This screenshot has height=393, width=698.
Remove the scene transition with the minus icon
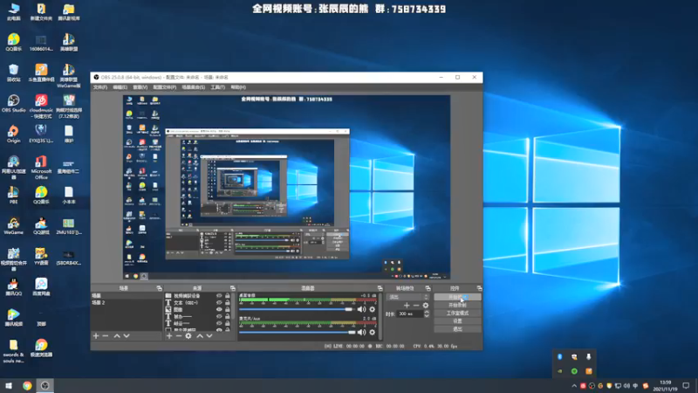[x=416, y=305]
